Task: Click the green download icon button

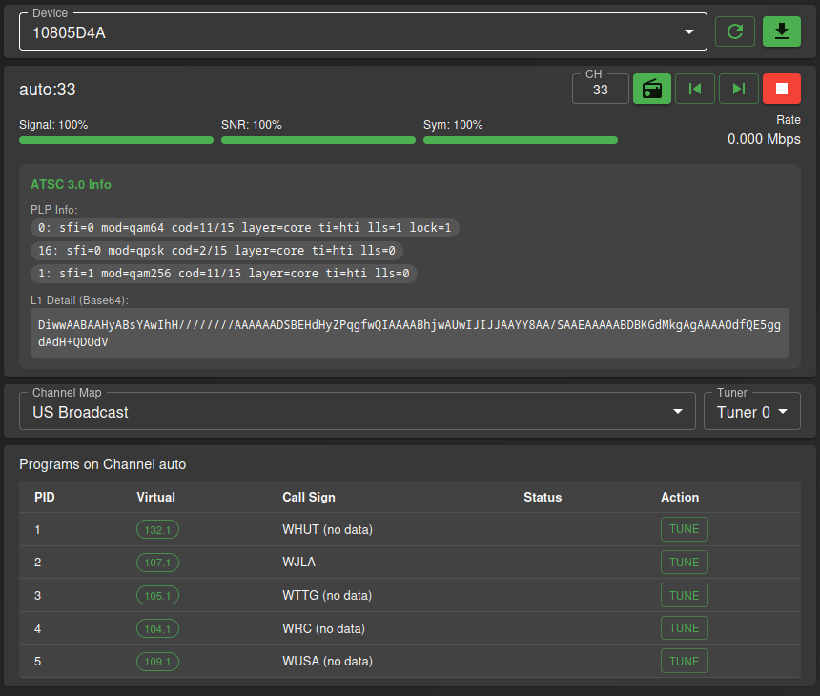Action: click(x=782, y=31)
